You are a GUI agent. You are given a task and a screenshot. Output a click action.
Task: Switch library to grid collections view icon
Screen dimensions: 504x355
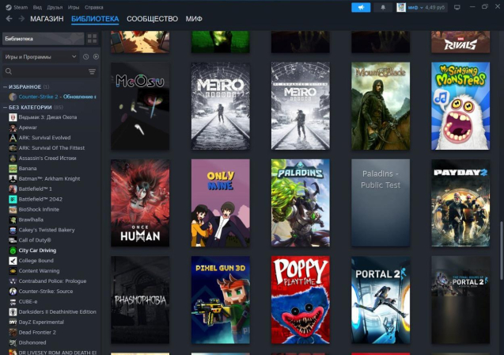[92, 38]
